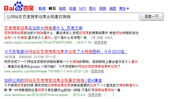Click the 百度一下 search button
The height and width of the screenshot is (99, 178).
pyautogui.click(x=151, y=17)
